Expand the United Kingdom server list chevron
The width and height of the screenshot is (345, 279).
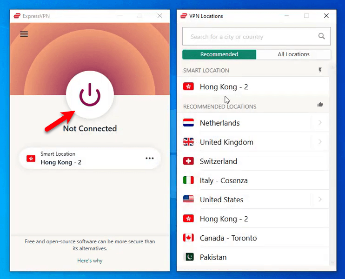(320, 142)
